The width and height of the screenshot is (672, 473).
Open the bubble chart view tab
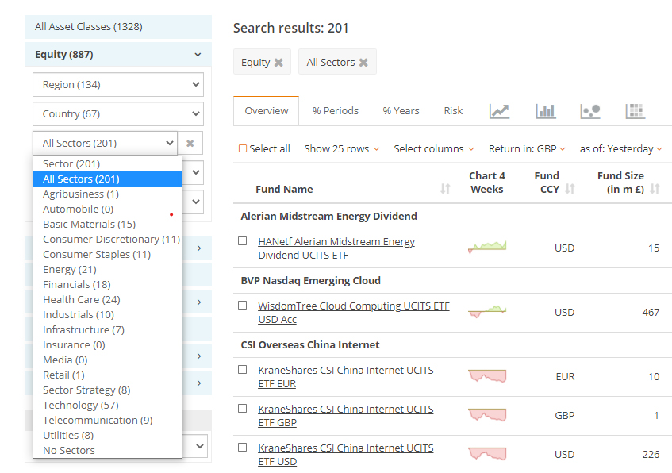(590, 111)
